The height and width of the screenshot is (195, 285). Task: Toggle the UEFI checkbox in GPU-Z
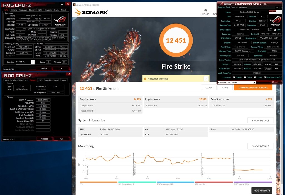(x=275, y=29)
